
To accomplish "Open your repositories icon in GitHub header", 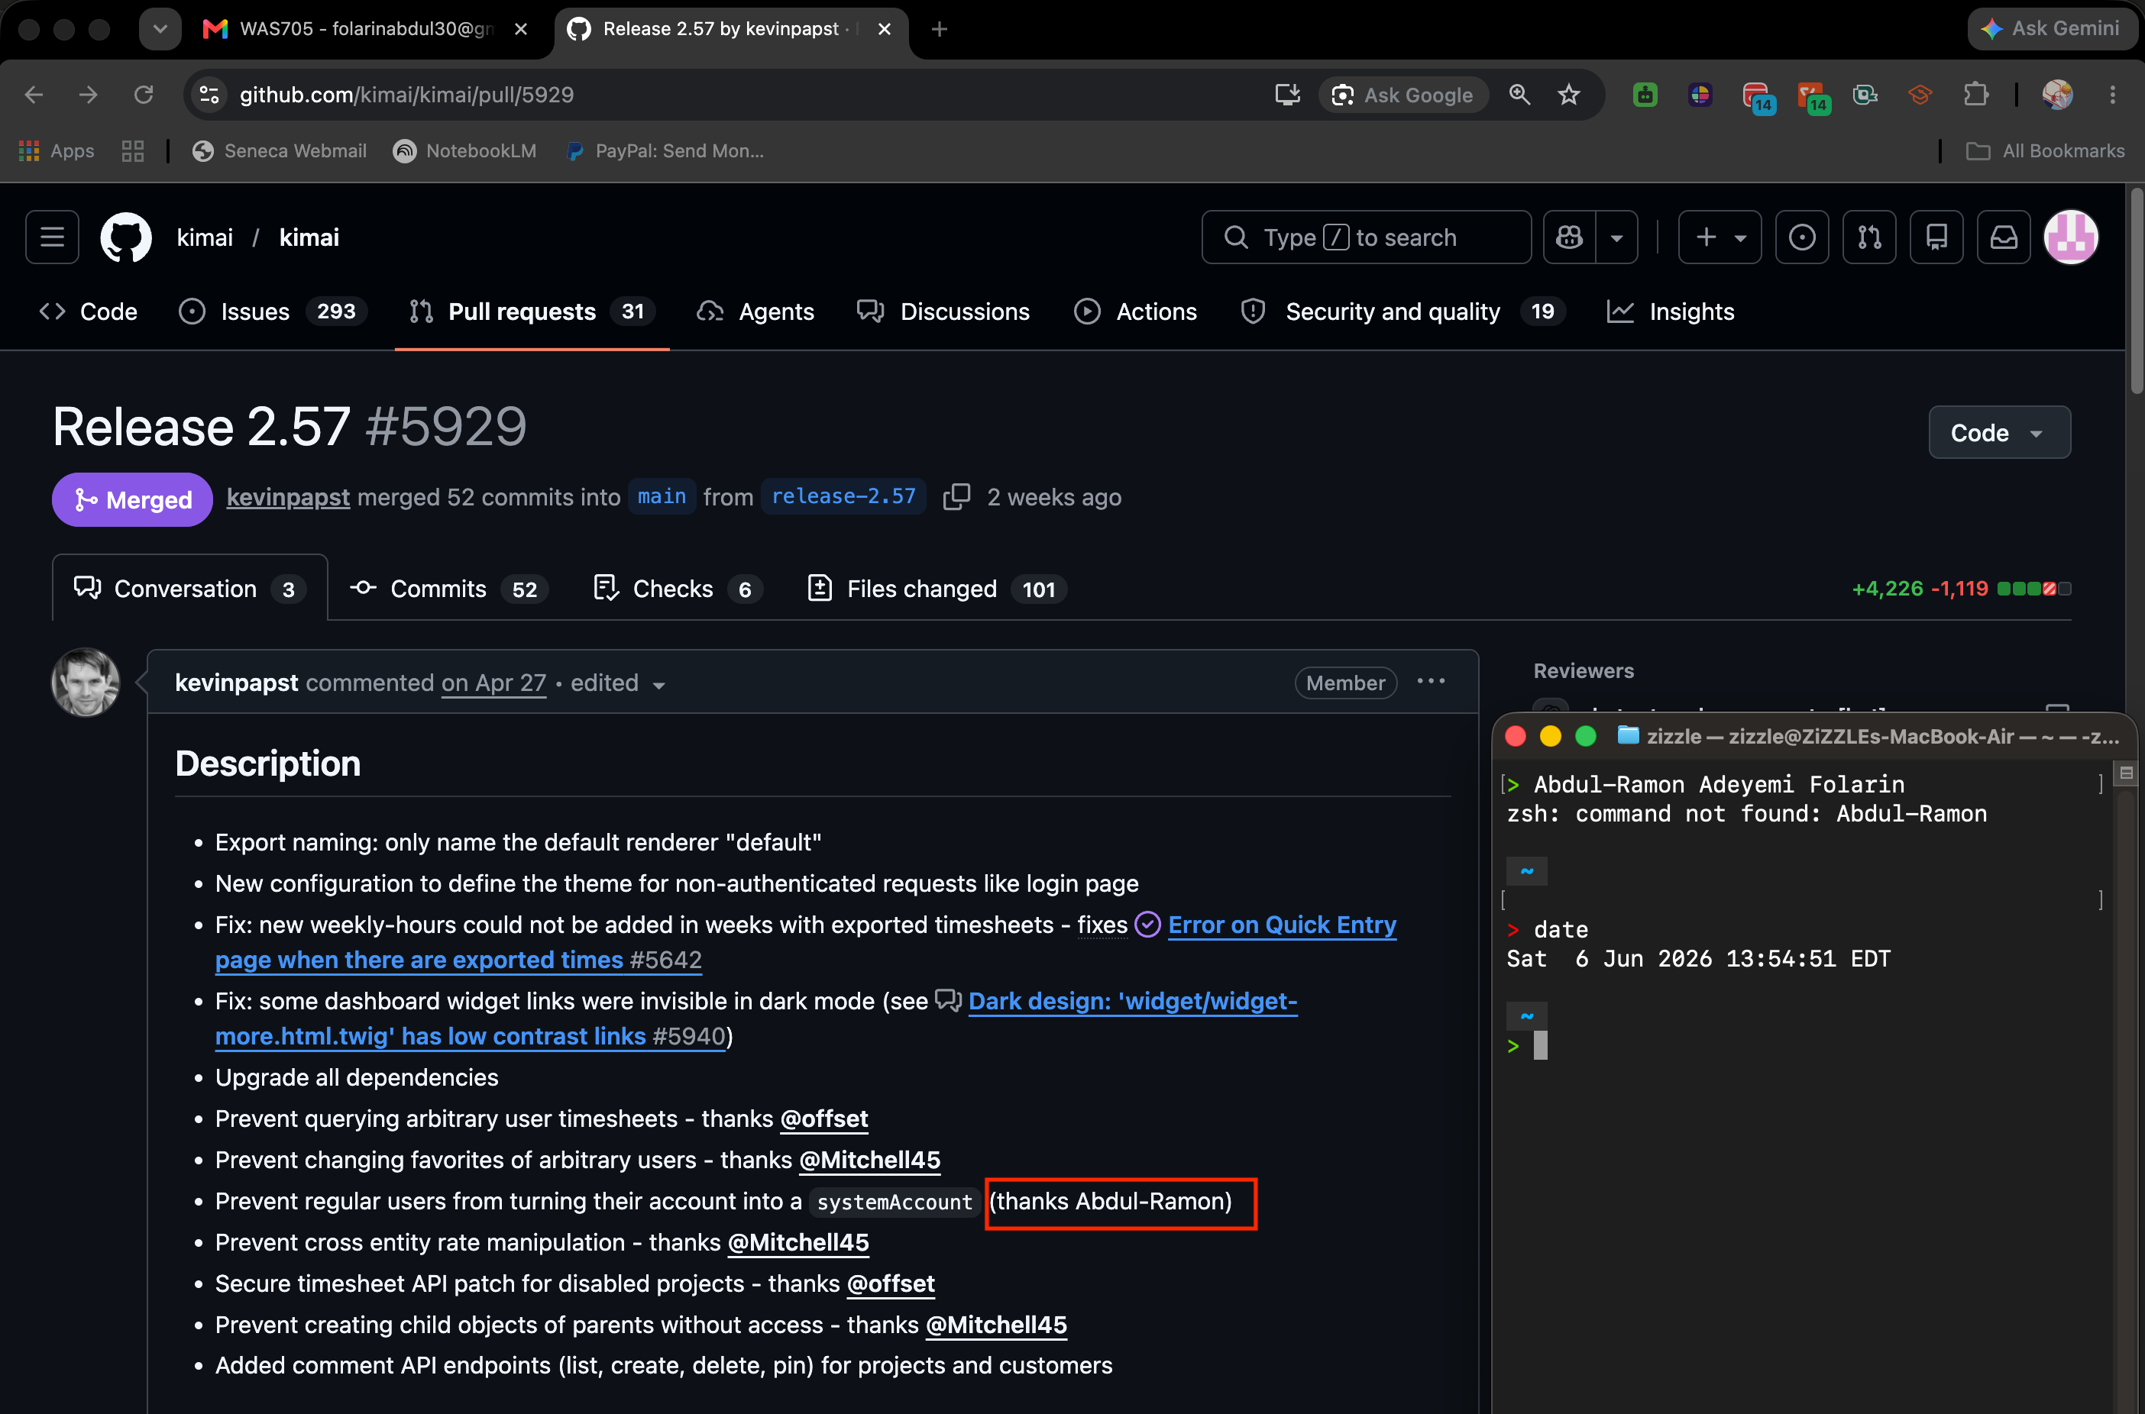I will [x=1936, y=237].
